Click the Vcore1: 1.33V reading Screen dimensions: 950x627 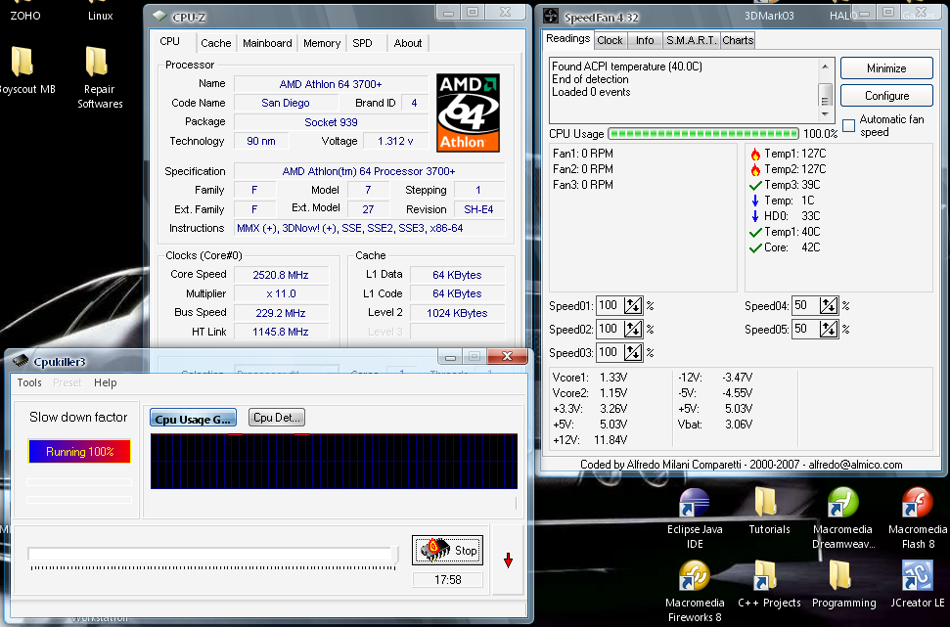pyautogui.click(x=588, y=378)
